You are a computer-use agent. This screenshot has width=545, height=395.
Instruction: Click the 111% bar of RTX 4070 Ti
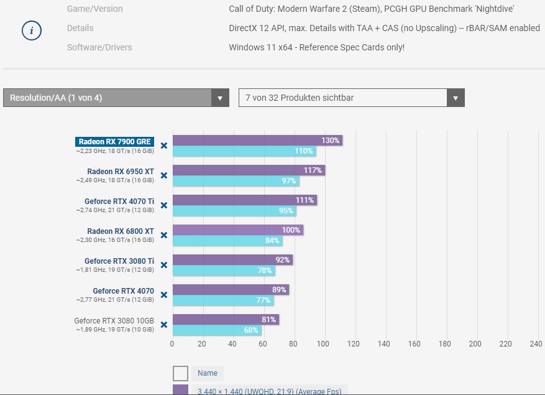click(x=245, y=200)
